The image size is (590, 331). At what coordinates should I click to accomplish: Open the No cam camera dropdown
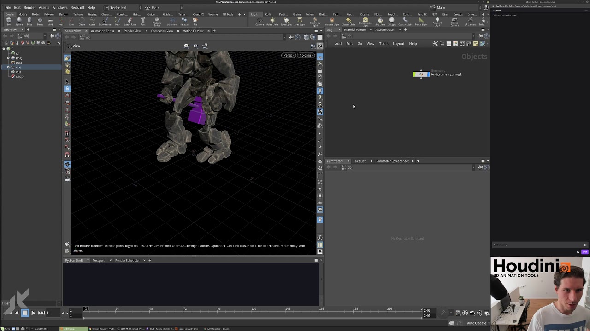[306, 55]
